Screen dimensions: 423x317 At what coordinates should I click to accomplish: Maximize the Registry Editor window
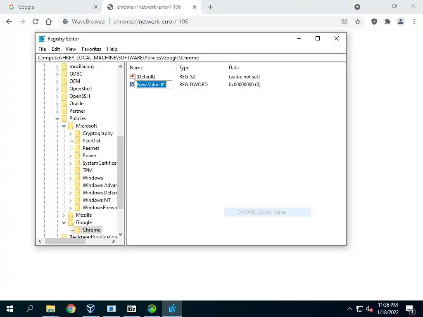click(318, 38)
